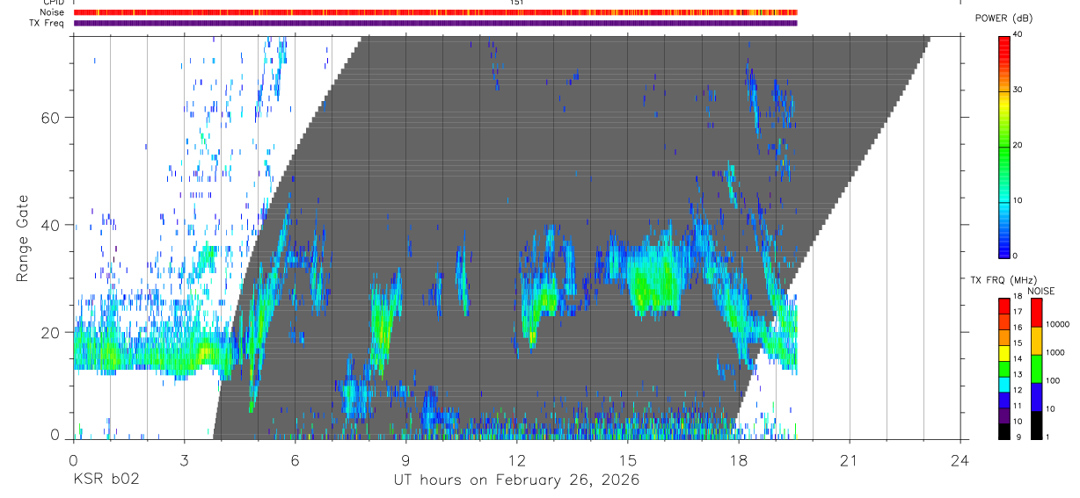Click the UT hours February 26, 2026 title
The width and height of the screenshot is (1080, 498).
click(x=515, y=480)
